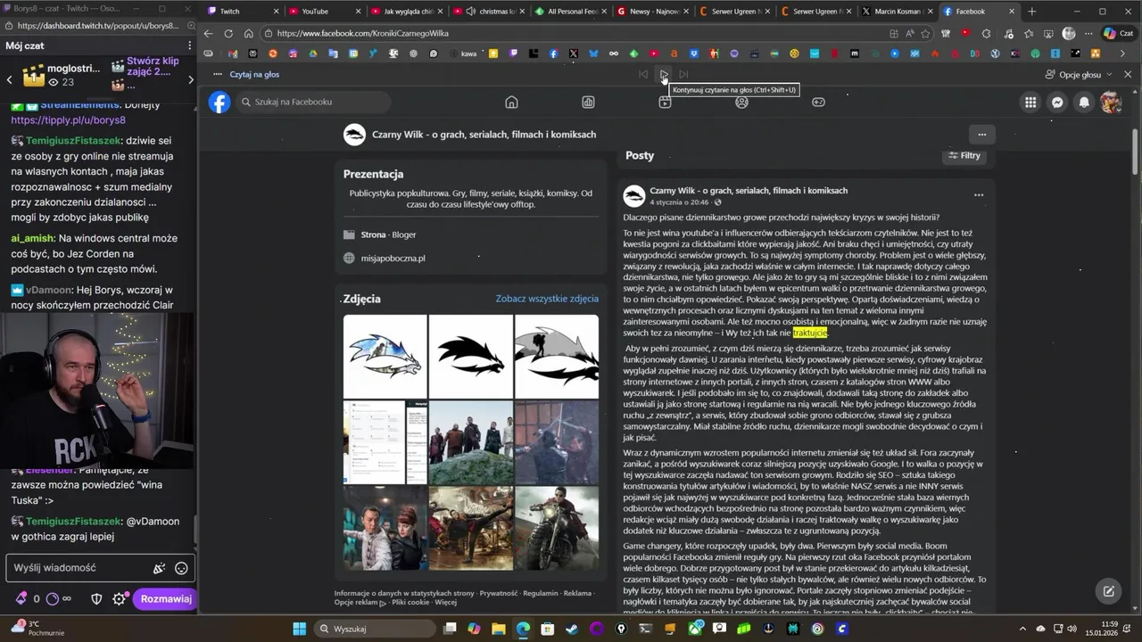
Task: Close the Read aloud toolbar
Action: 1128,75
